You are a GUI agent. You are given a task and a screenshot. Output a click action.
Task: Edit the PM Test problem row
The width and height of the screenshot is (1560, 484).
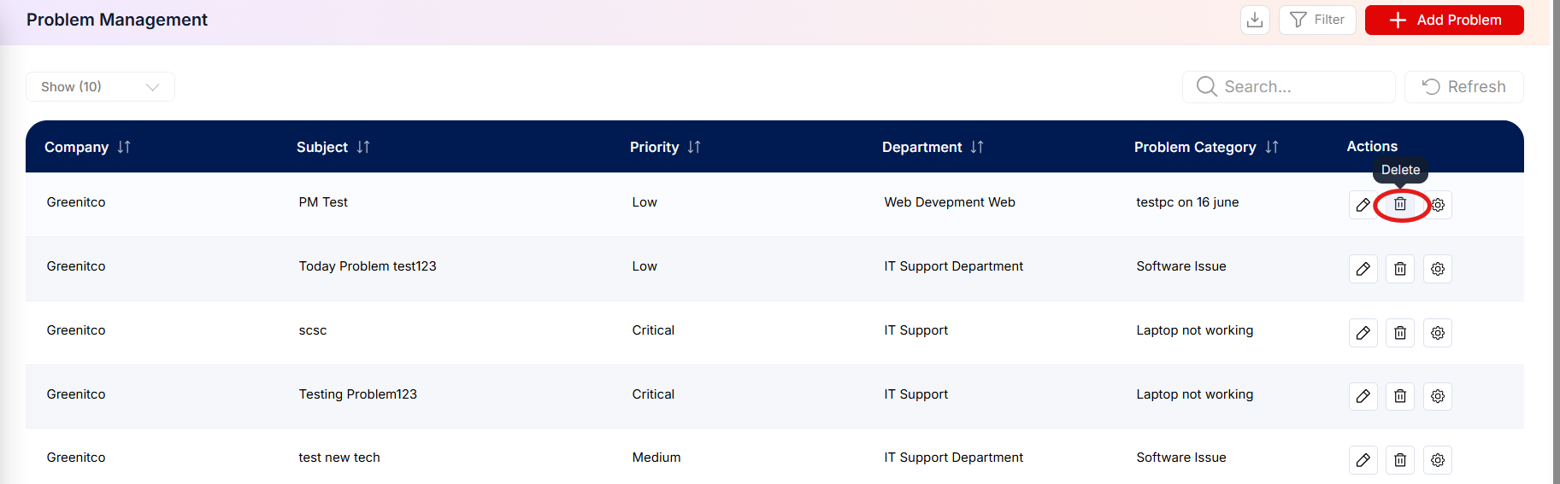[1363, 205]
